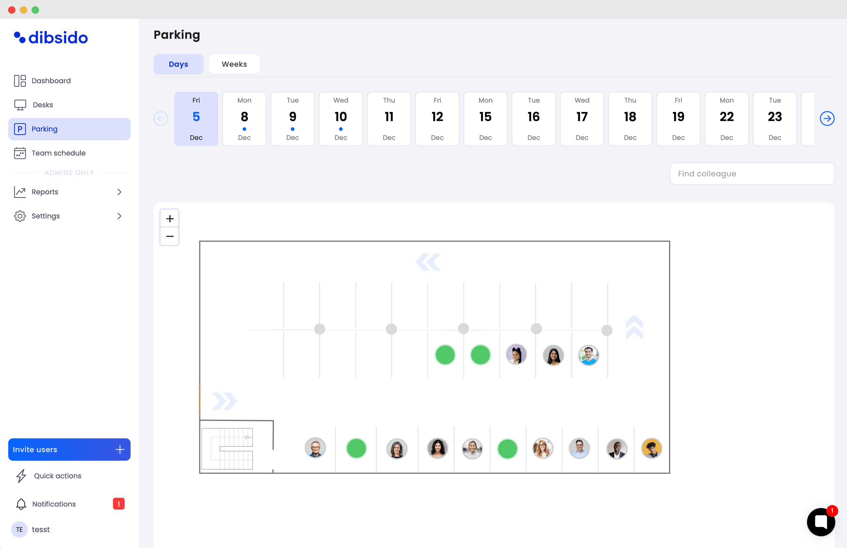Select a free green parking spot
The width and height of the screenshot is (847, 548).
445,355
